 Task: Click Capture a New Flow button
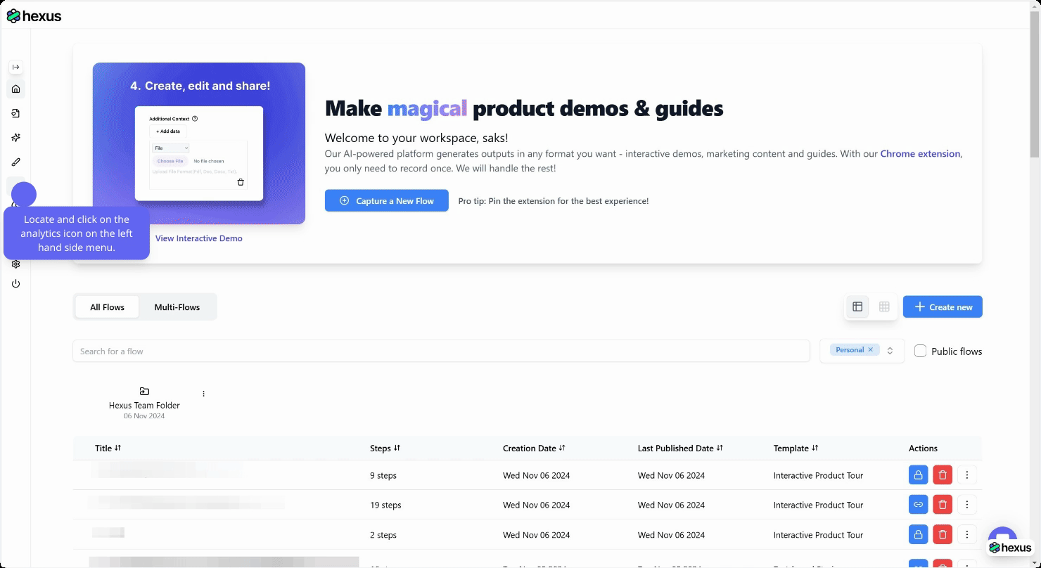(x=386, y=200)
